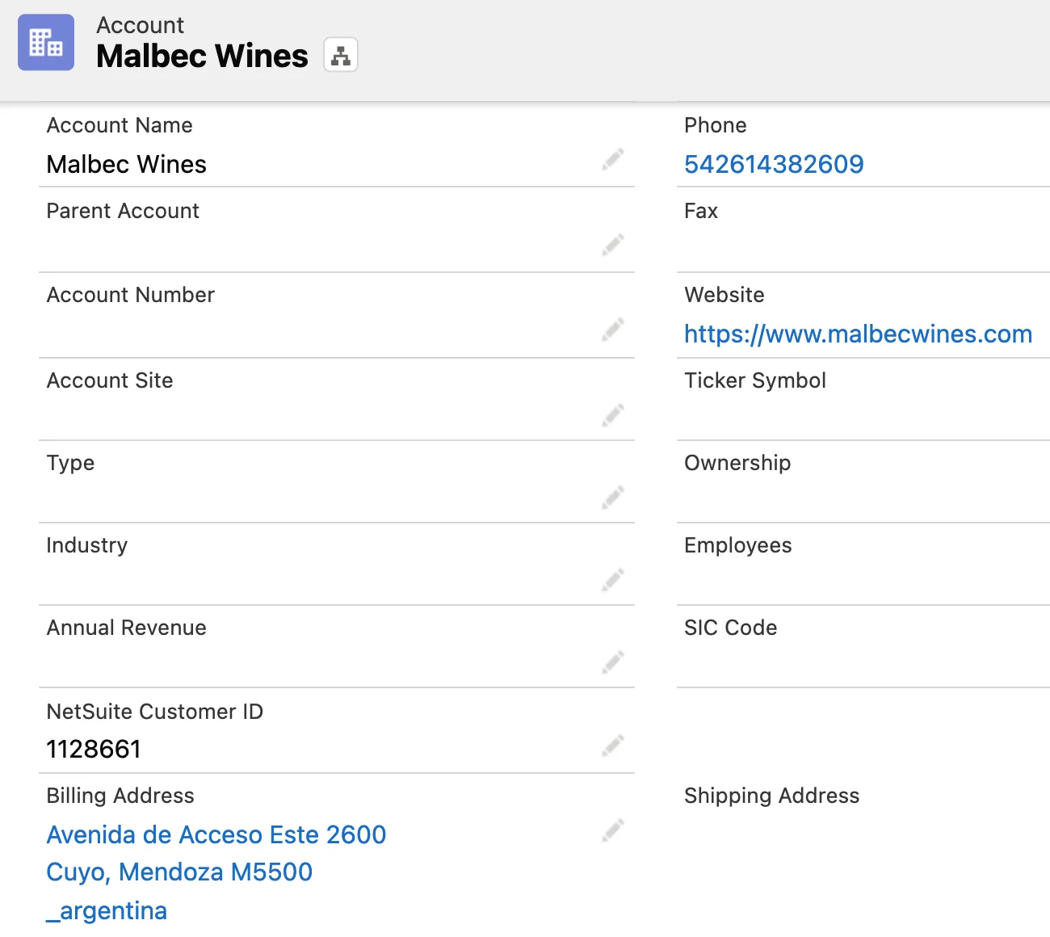Open the Avenida de Acceso billing address link
This screenshot has width=1050, height=937.
pyautogui.click(x=216, y=834)
